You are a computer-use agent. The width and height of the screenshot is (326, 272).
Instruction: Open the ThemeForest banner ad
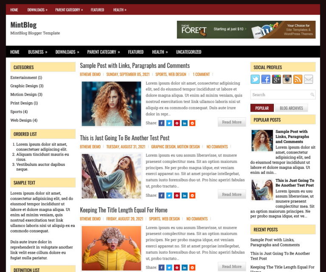246,30
